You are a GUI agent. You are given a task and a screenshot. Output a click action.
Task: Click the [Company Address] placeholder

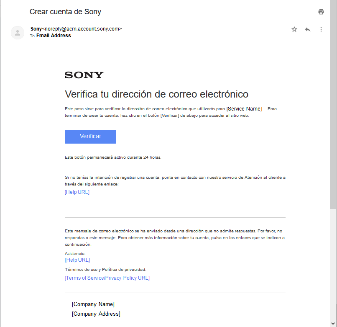coord(96,314)
